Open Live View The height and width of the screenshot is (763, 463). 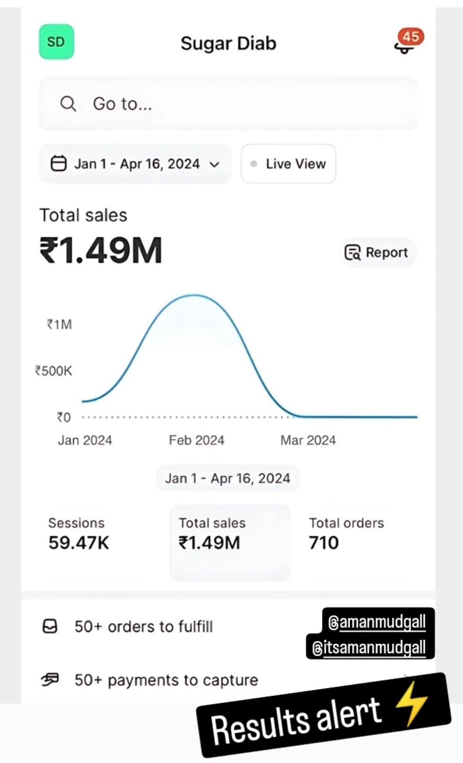point(289,164)
